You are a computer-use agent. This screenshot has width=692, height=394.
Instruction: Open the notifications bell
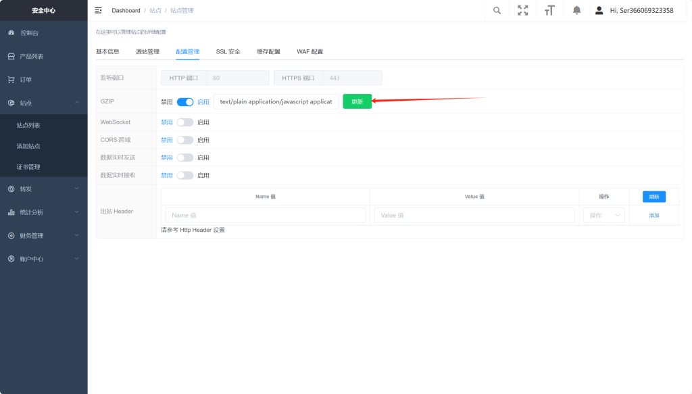[x=576, y=10]
